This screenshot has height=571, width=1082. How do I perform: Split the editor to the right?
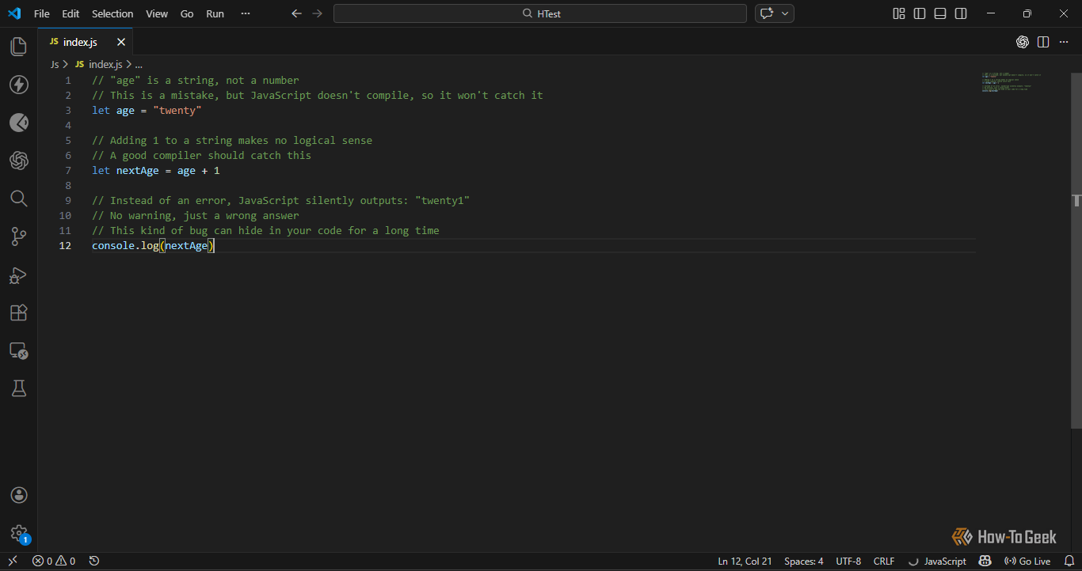point(1043,42)
